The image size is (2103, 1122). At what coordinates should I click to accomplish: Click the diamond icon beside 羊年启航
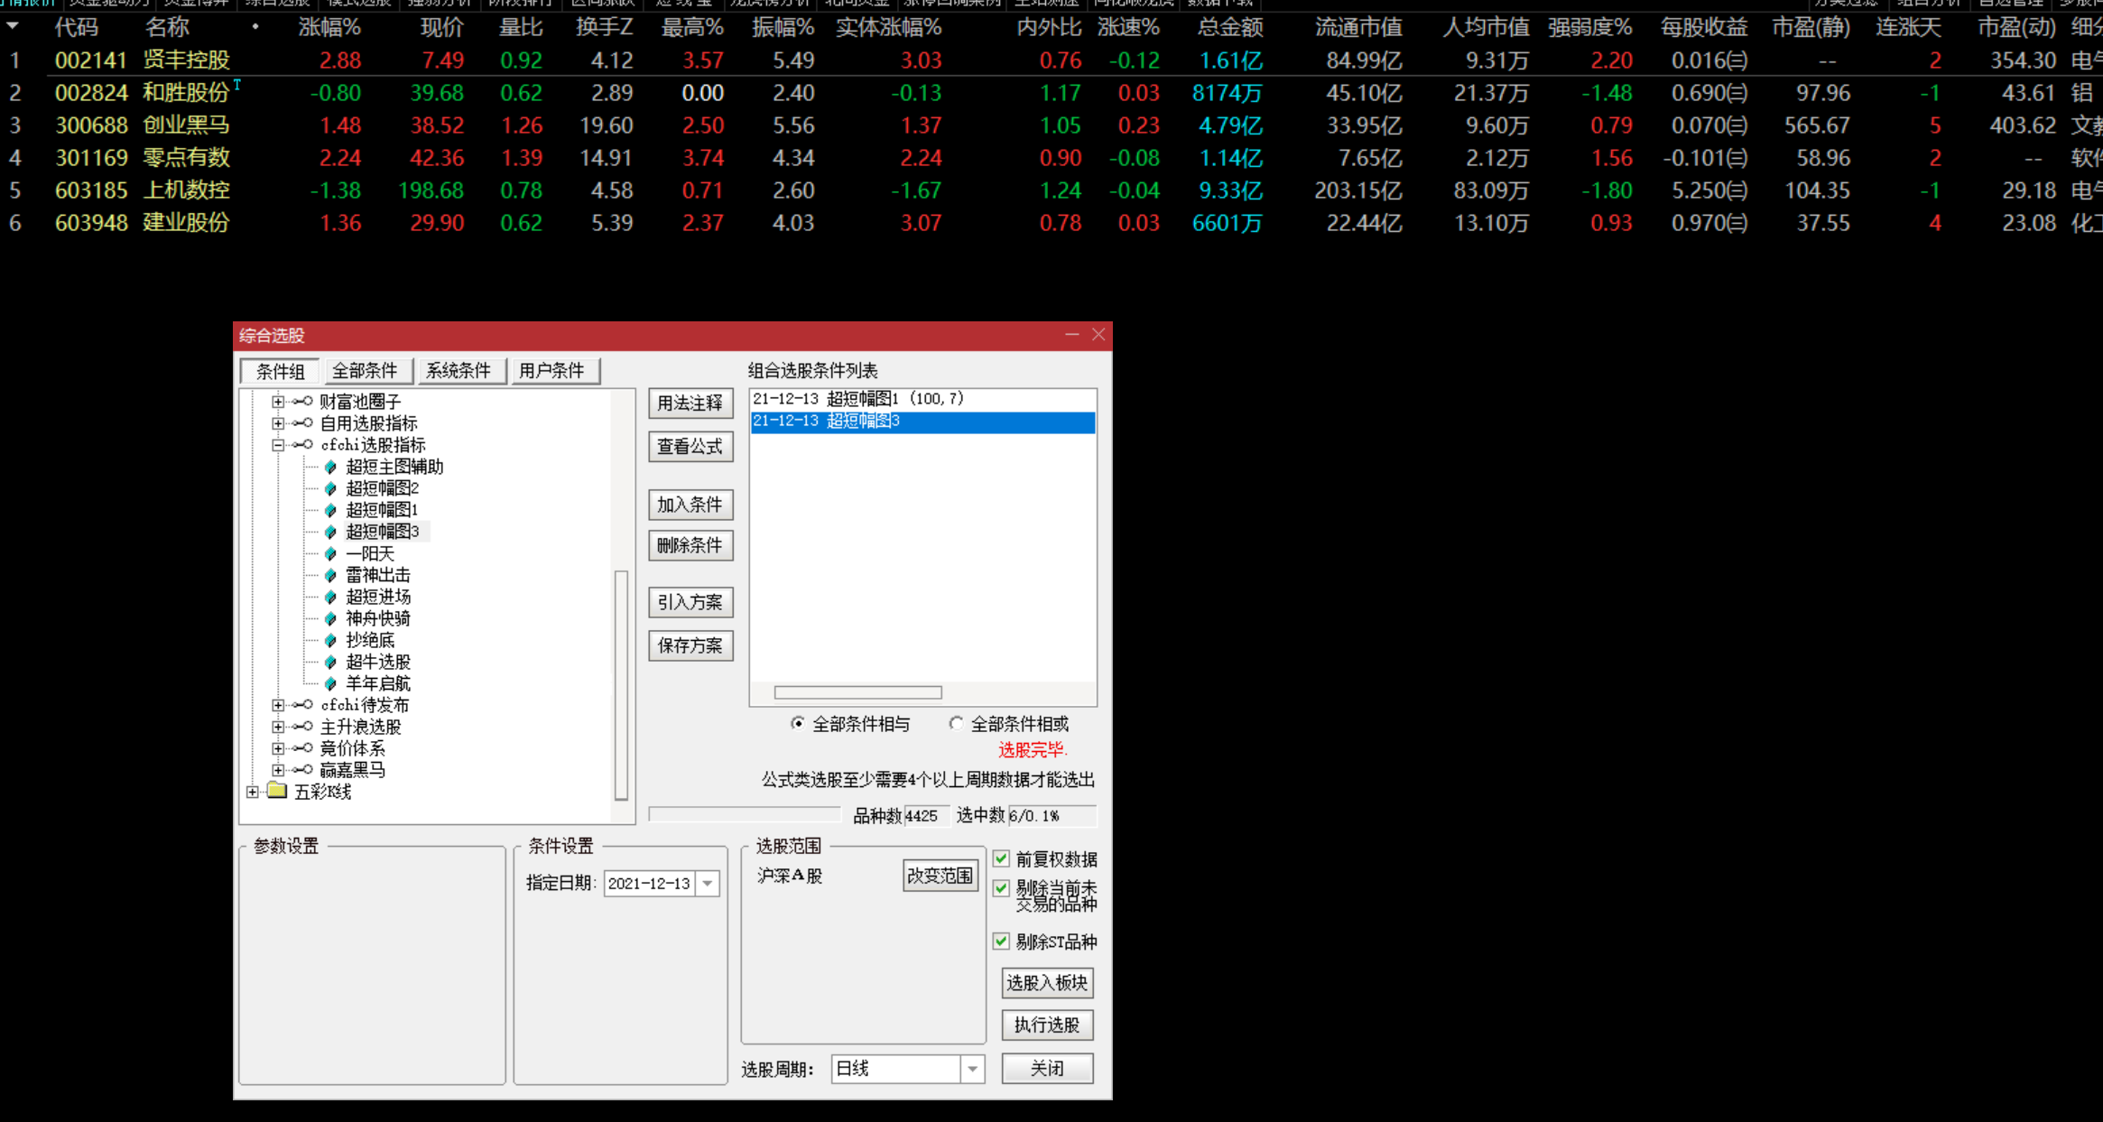330,683
